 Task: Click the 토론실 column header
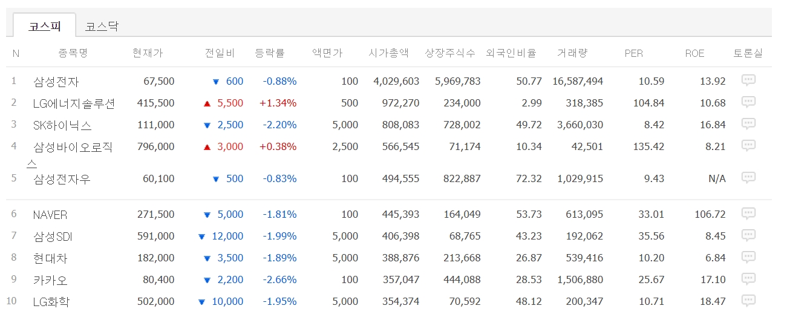coord(748,53)
